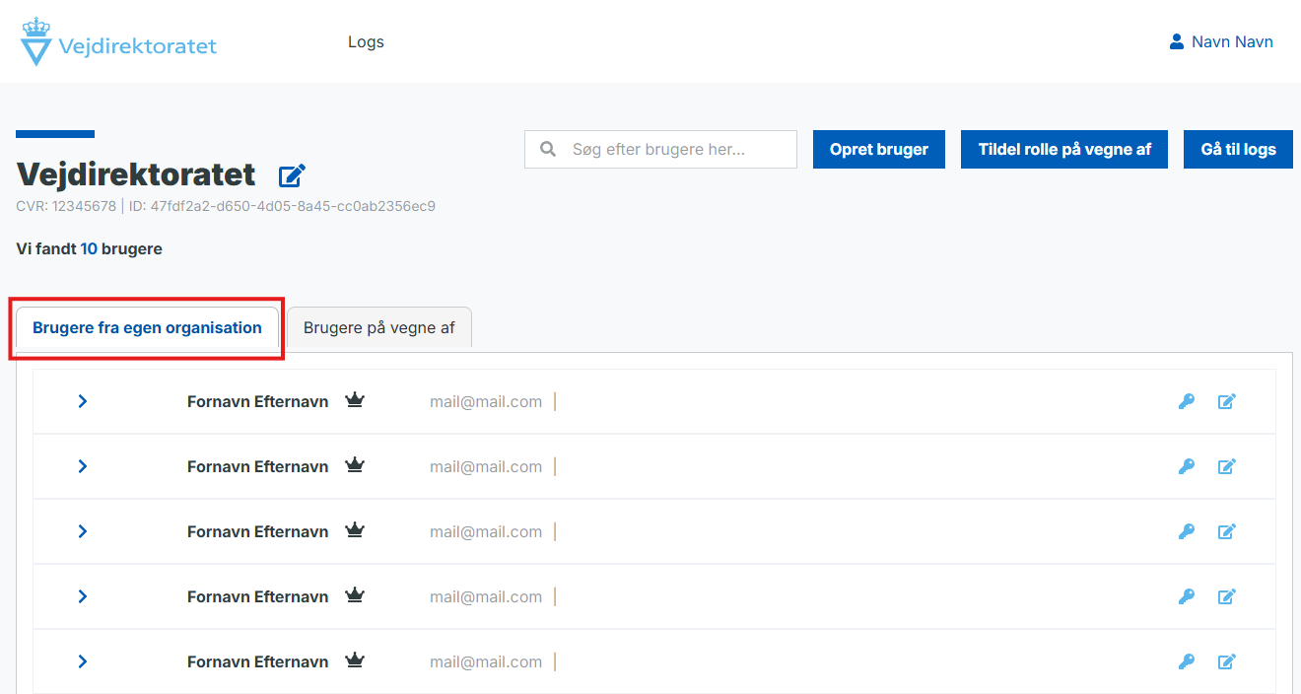This screenshot has width=1301, height=694.
Task: Click the key icon in fourth user row
Action: [1187, 596]
